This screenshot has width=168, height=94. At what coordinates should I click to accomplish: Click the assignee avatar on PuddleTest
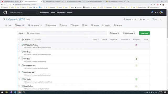coord(136,86)
